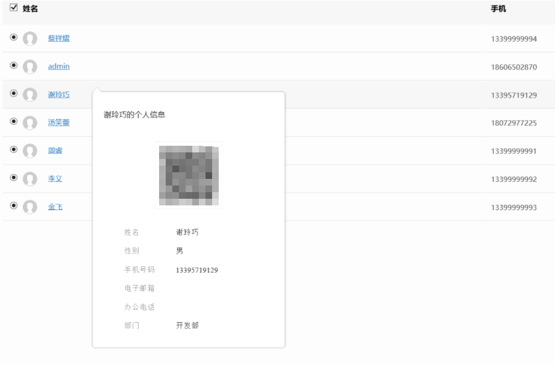Open the 谢玲巧 name link
Viewport: 555px width, 365px height.
(59, 95)
